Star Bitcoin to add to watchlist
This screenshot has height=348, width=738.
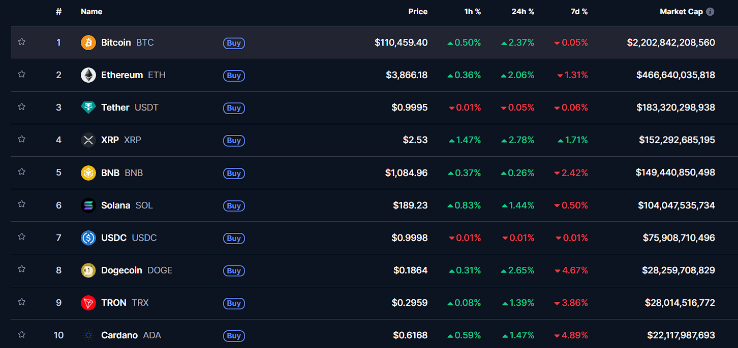21,42
